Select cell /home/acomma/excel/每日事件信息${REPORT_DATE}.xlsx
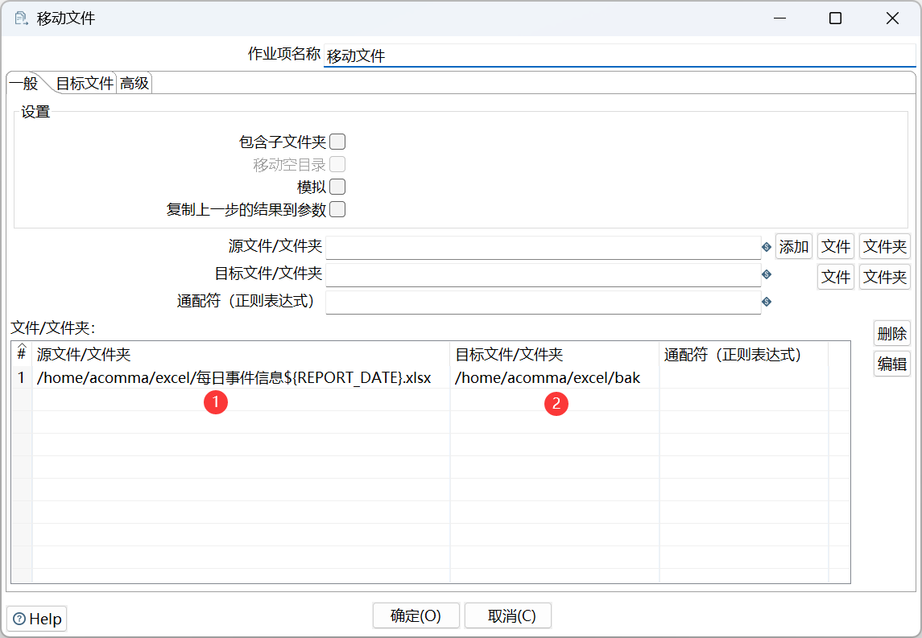The width and height of the screenshot is (922, 638). pyautogui.click(x=241, y=377)
